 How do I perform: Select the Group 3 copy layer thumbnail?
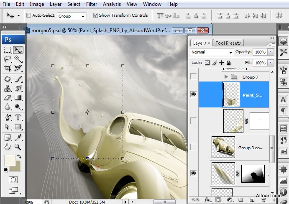[223, 147]
